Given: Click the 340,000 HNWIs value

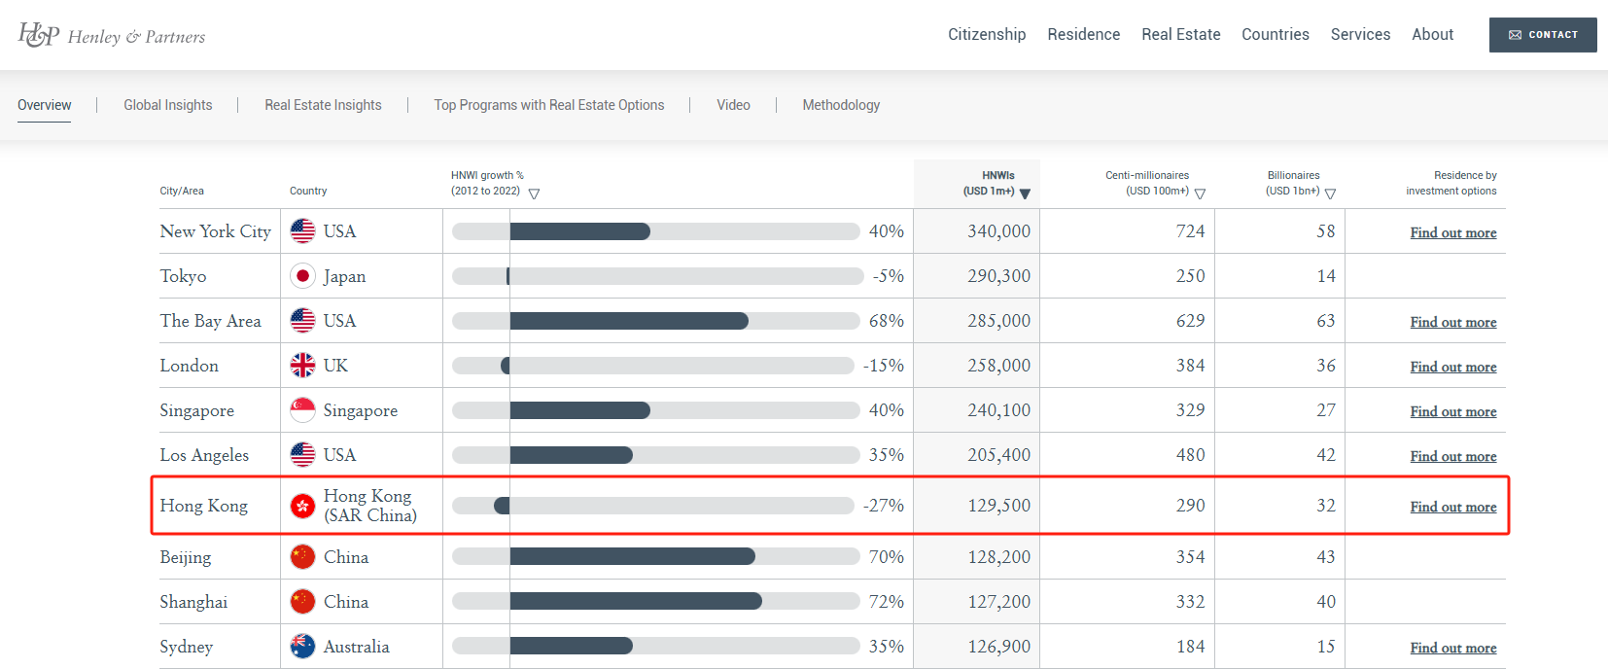Looking at the screenshot, I should [x=999, y=231].
